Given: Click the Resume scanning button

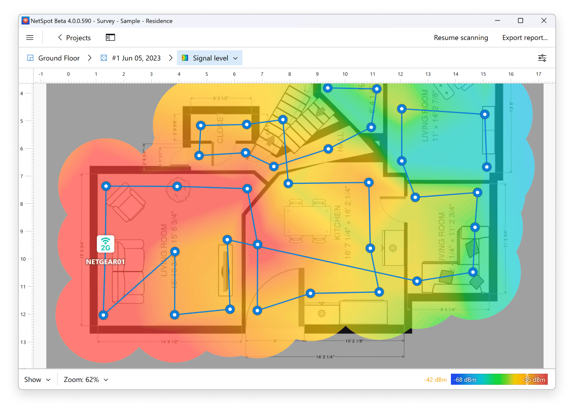Looking at the screenshot, I should pyautogui.click(x=461, y=38).
